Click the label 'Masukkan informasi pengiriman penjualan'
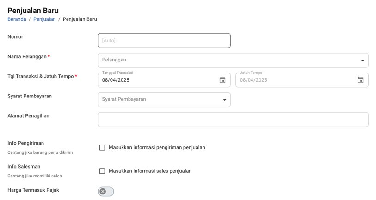 (157, 148)
